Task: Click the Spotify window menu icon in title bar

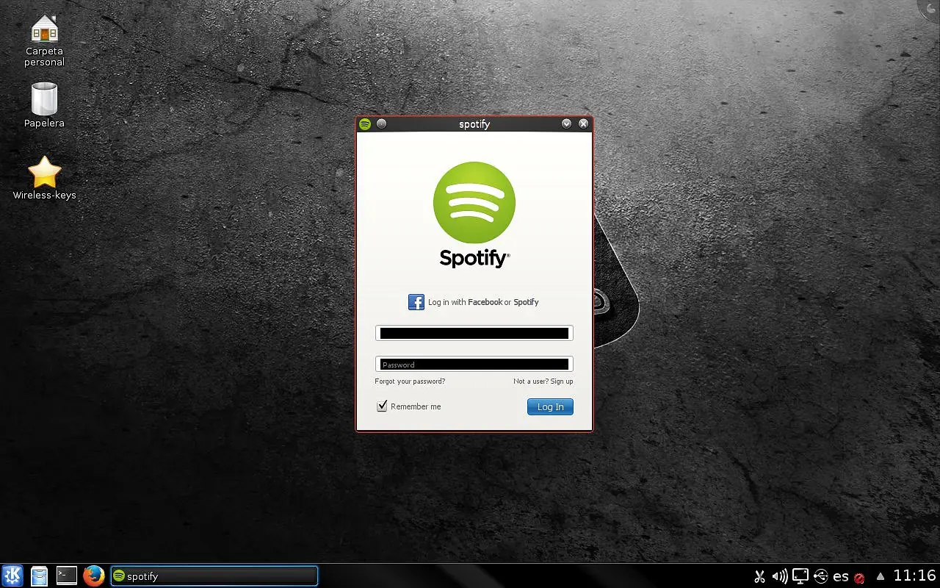Action: click(365, 123)
